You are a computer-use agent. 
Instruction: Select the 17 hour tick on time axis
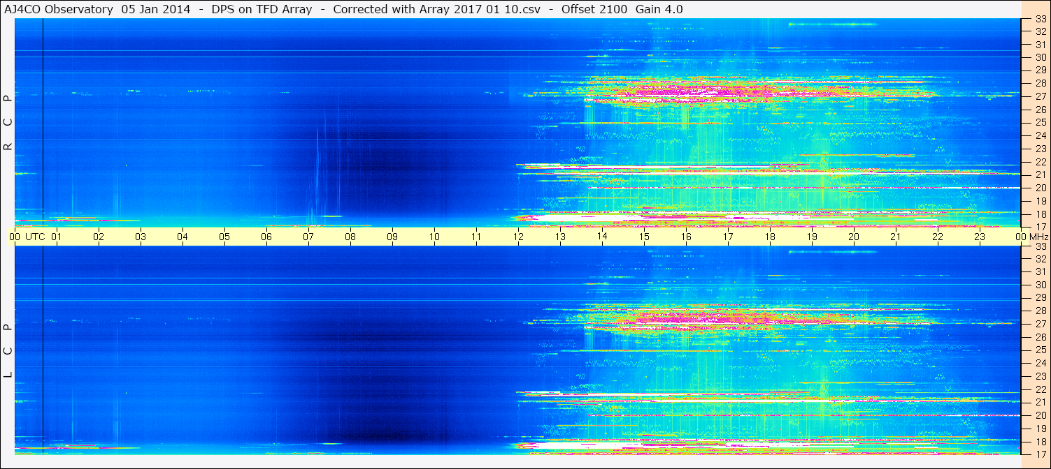(x=728, y=237)
